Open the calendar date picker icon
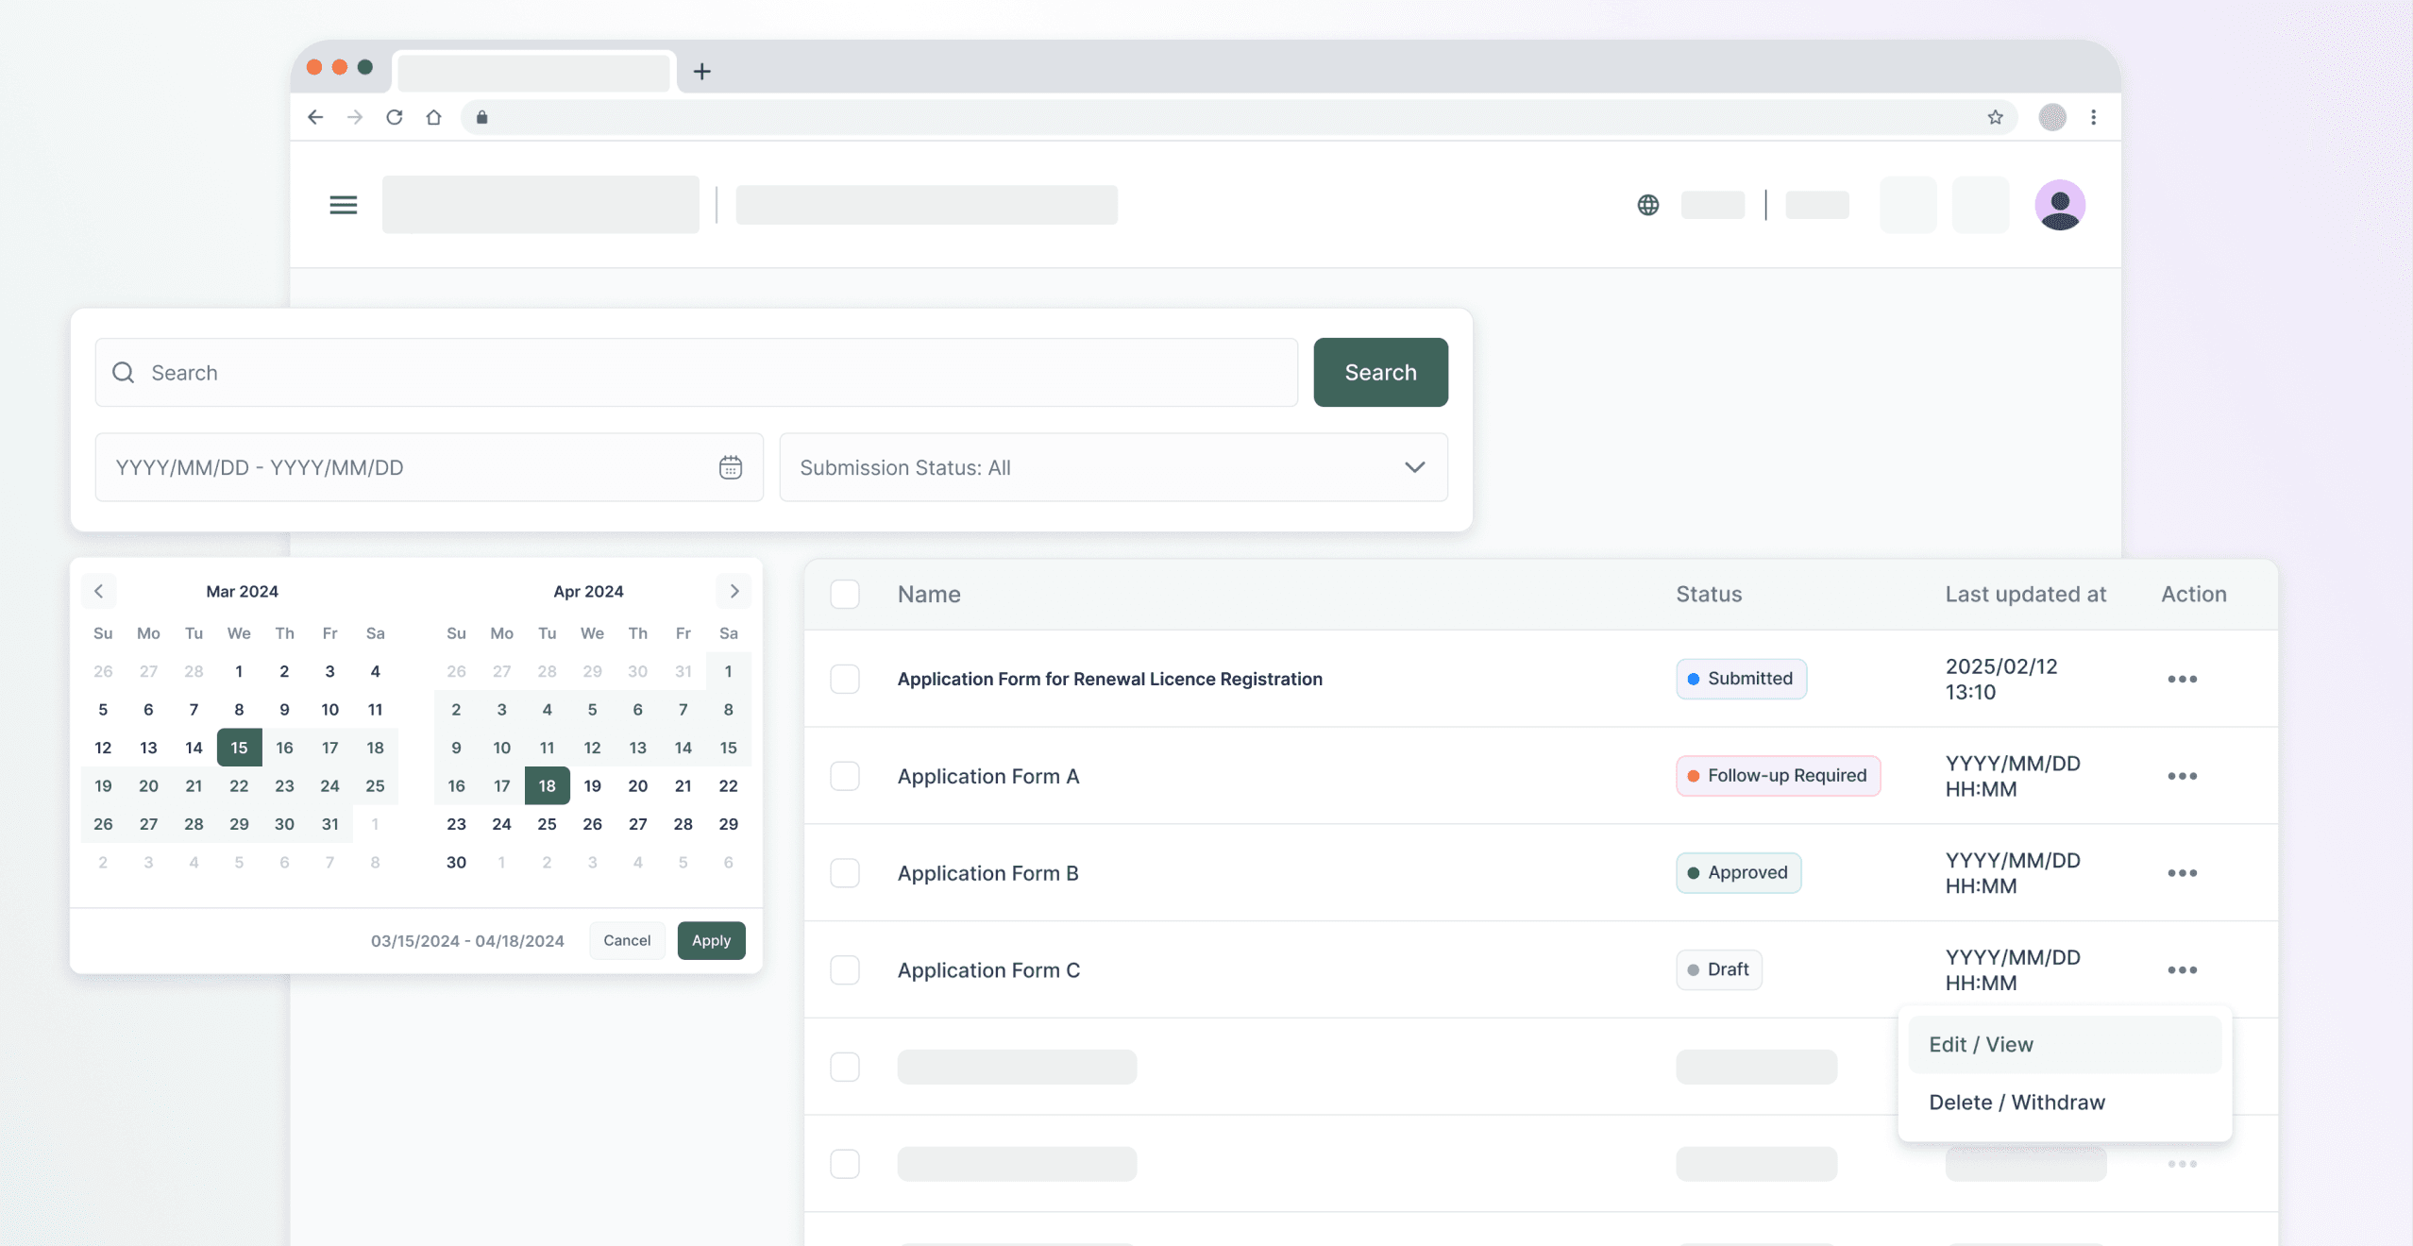The height and width of the screenshot is (1246, 2413). 730,467
